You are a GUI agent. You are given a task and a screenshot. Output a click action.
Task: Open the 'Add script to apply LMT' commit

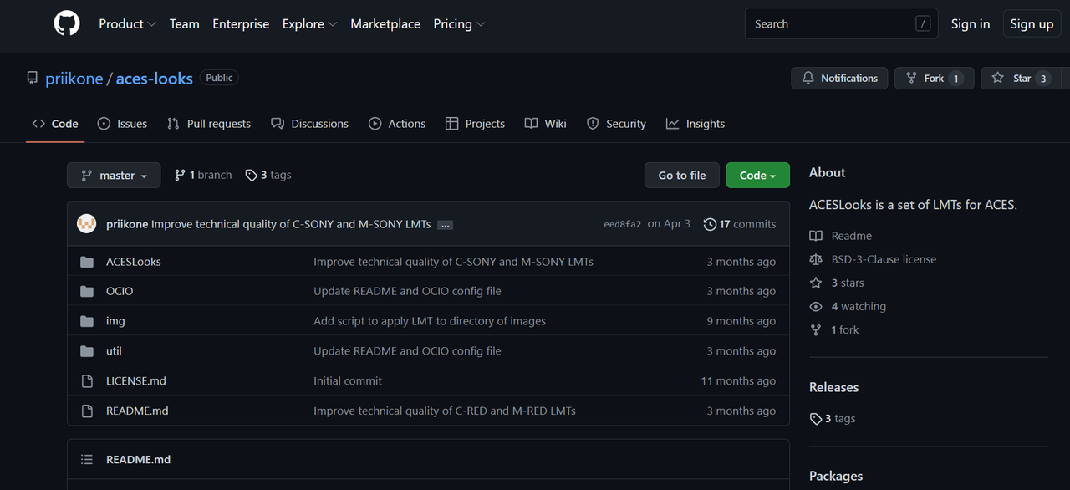click(x=430, y=321)
